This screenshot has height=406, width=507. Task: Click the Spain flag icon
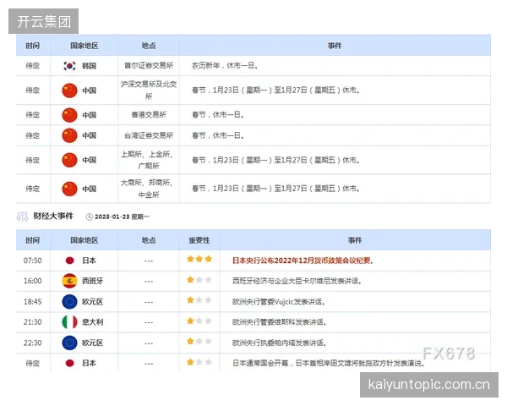tap(69, 281)
